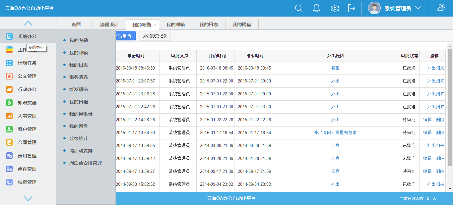Open 我的邮箱 in submenu

[x=79, y=53]
